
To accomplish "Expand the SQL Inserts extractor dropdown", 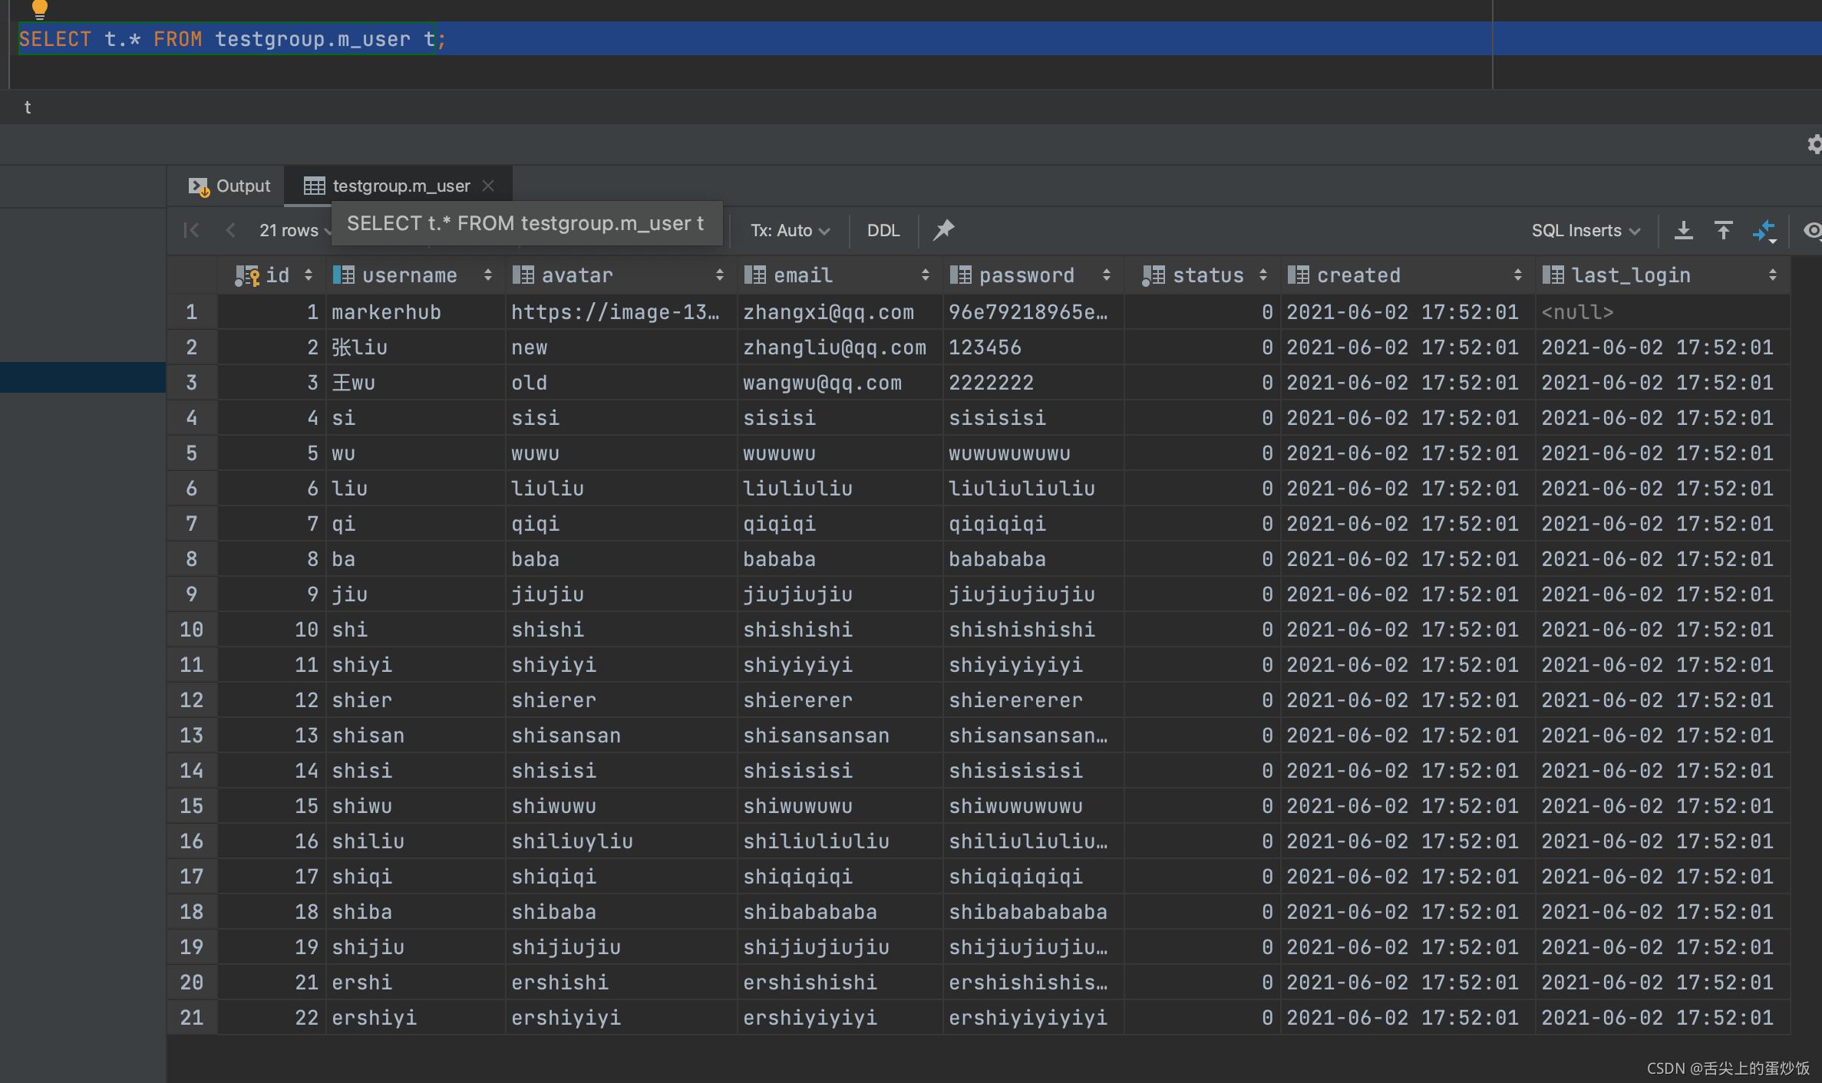I will (x=1585, y=230).
